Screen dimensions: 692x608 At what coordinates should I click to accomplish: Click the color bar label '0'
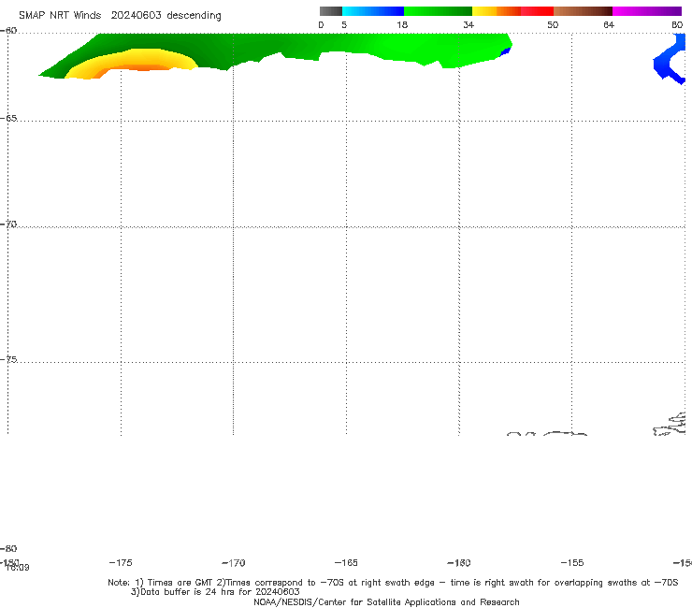[x=321, y=24]
